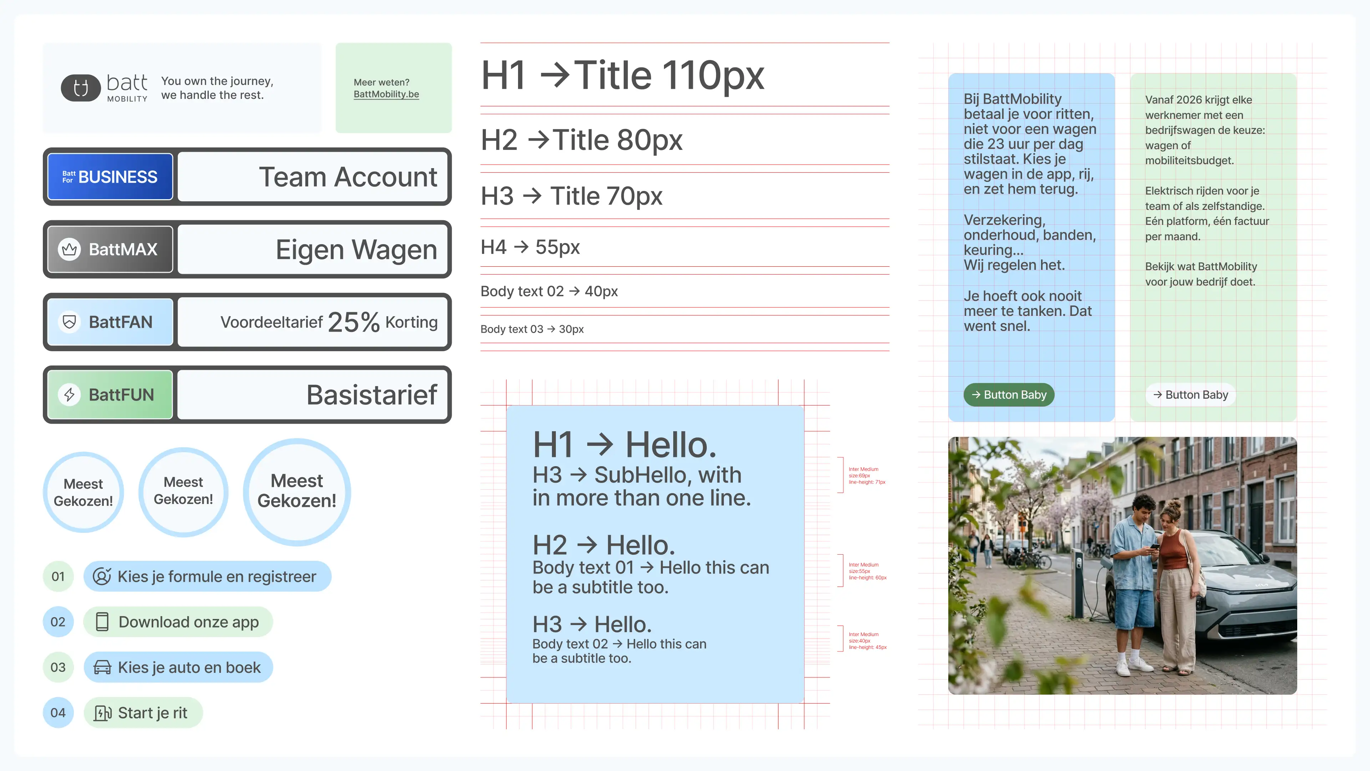1370x771 pixels.
Task: Click the step number 02 circle
Action: (x=58, y=622)
